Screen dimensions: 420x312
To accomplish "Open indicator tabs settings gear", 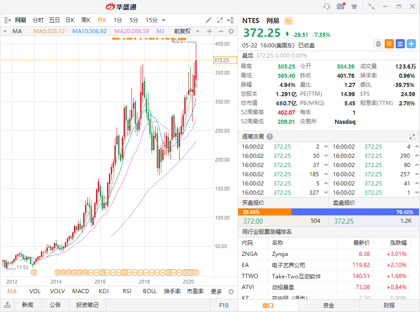I will [x=231, y=292].
